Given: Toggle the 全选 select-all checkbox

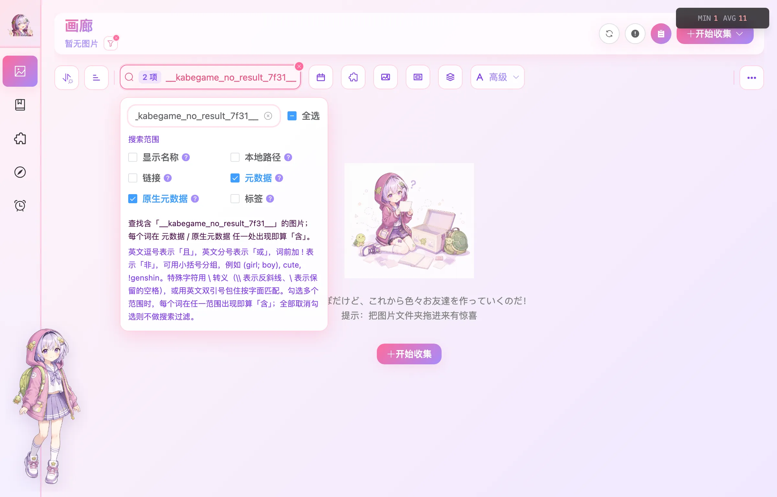Looking at the screenshot, I should point(292,116).
